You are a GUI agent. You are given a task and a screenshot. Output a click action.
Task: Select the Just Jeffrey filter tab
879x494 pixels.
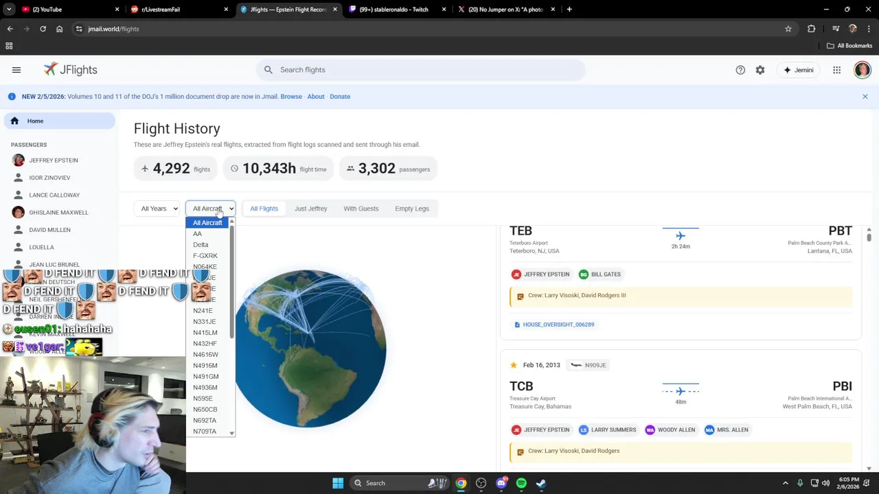310,209
